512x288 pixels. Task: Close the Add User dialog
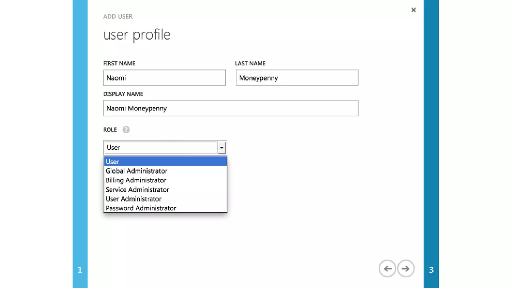[x=414, y=10]
